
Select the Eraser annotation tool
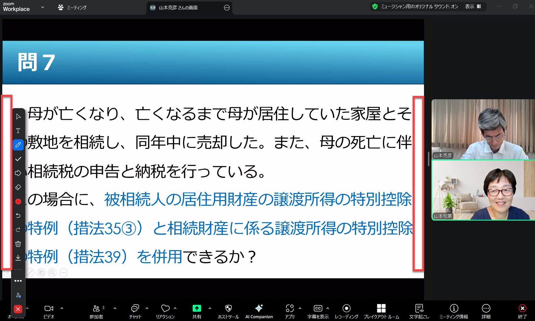tap(18, 187)
